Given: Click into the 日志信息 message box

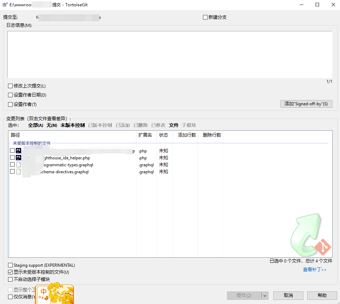Looking at the screenshot, I should pos(170,54).
